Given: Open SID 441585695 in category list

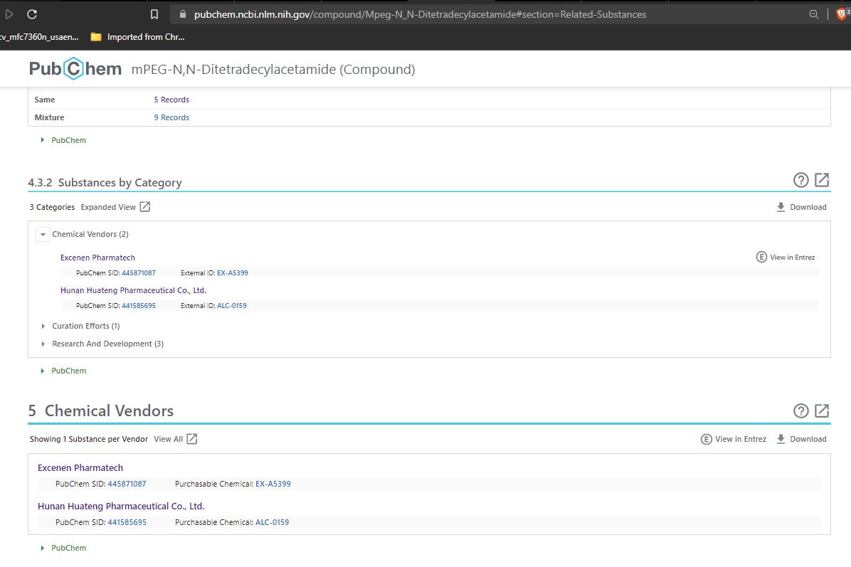Looking at the screenshot, I should 139,305.
